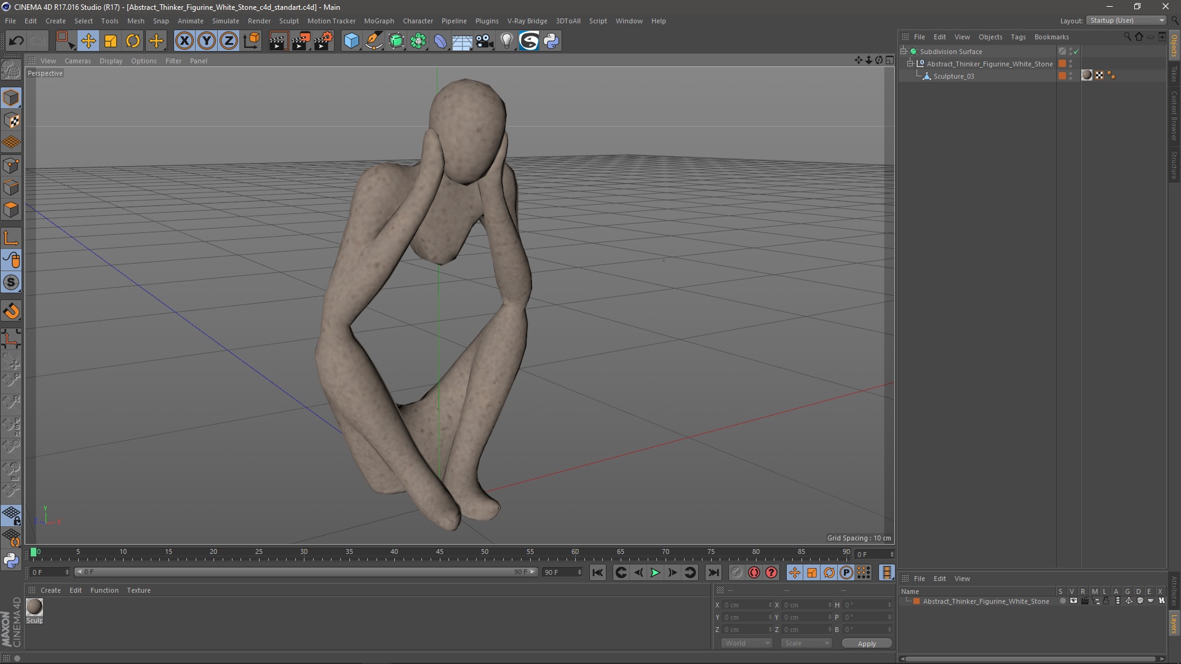The height and width of the screenshot is (664, 1181).
Task: Click the X position field stepper arrows
Action: click(x=769, y=606)
